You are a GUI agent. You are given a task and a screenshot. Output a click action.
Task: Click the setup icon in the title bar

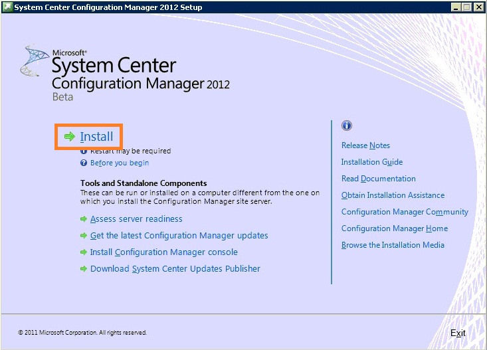tap(7, 7)
